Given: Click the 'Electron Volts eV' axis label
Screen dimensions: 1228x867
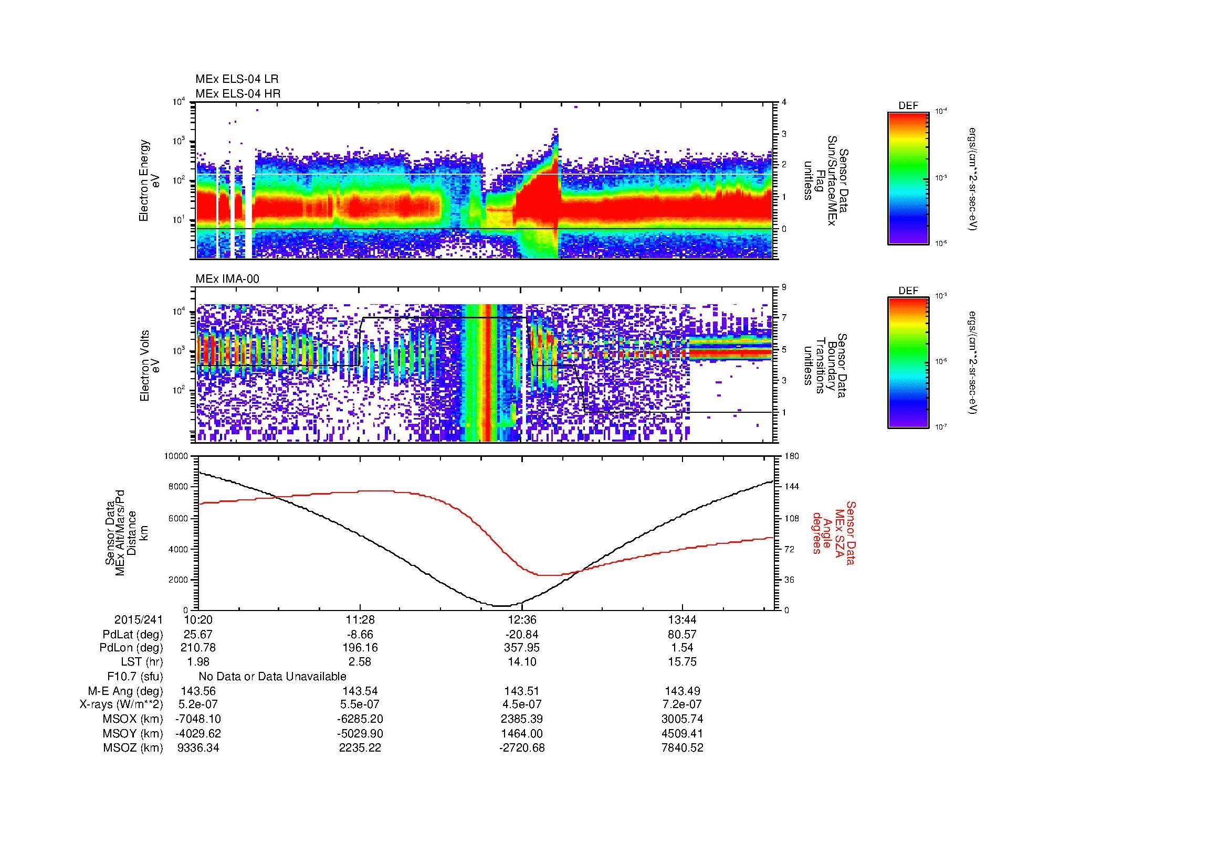Looking at the screenshot, I should [149, 366].
